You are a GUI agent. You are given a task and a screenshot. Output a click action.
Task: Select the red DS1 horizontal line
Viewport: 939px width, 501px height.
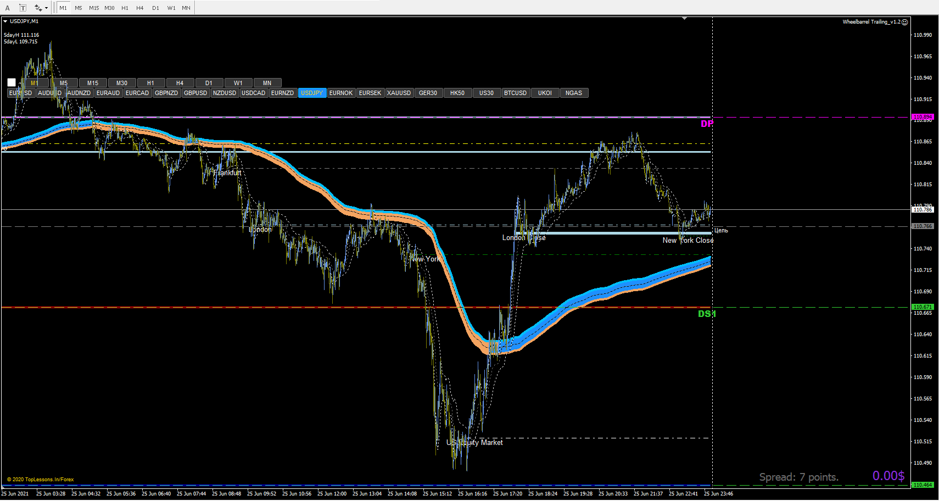356,308
